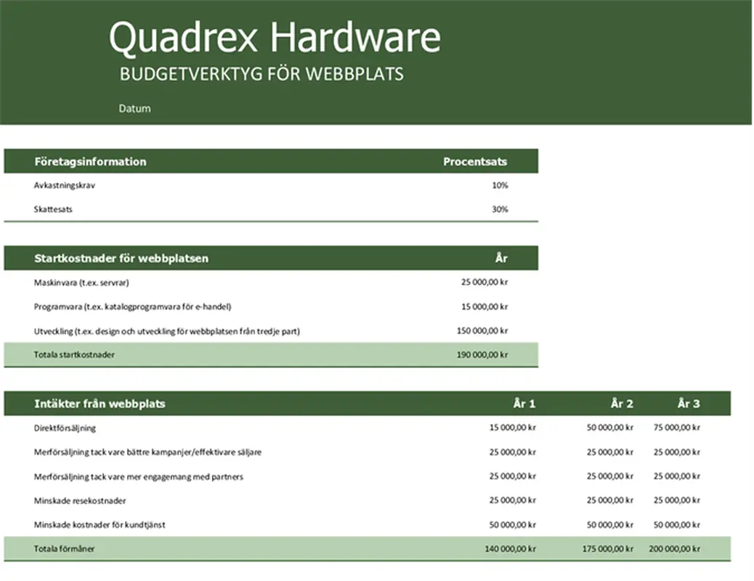754x581 pixels.
Task: Select the BUDGETVERKTYG FÖR WEBBPLATS subtitle
Action: [262, 74]
